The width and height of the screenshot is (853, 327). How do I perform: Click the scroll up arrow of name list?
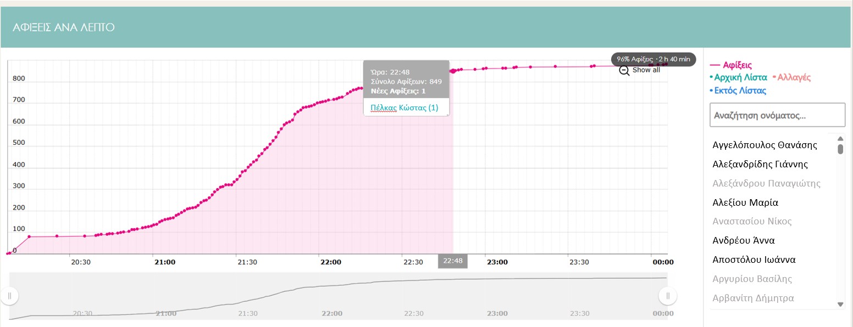tap(840, 138)
